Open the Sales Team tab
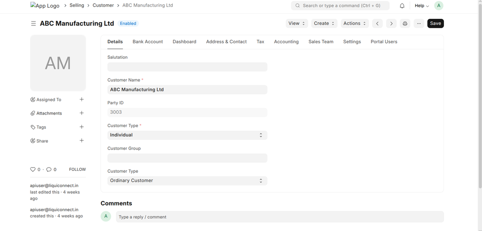The width and height of the screenshot is (482, 231). pos(321,42)
